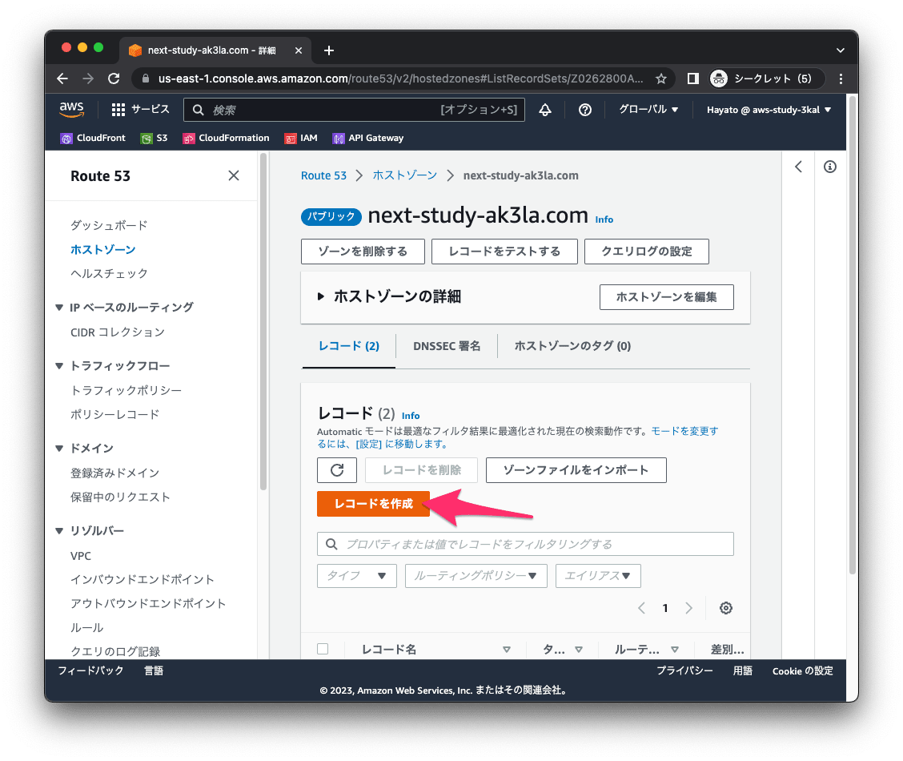Open the エイリアス filter dropdown

pyautogui.click(x=598, y=575)
